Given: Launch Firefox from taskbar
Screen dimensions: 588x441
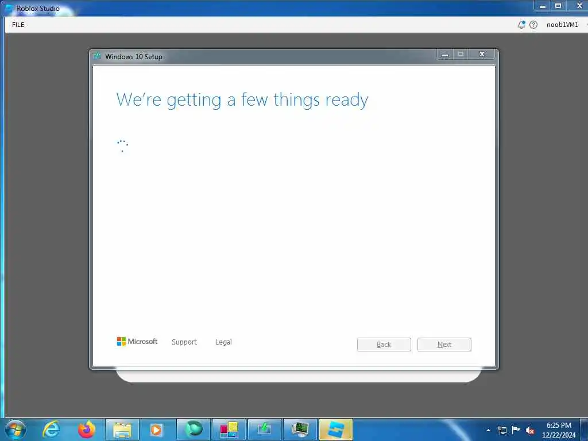Looking at the screenshot, I should pyautogui.click(x=87, y=430).
